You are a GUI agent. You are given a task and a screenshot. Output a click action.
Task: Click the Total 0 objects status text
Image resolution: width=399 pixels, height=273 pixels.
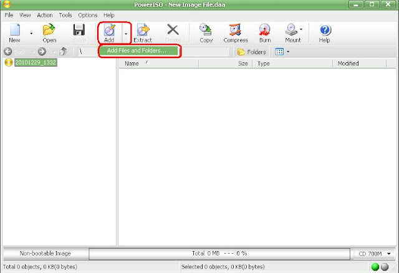(x=40, y=267)
